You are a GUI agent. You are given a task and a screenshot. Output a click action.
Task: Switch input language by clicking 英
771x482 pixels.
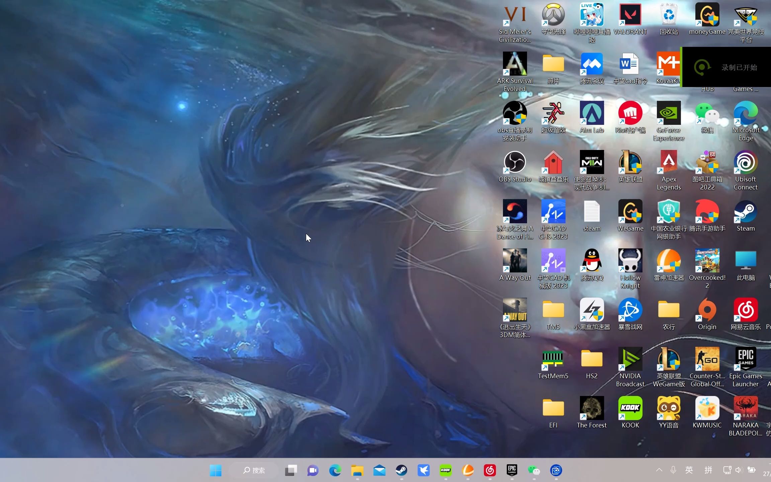tap(689, 470)
